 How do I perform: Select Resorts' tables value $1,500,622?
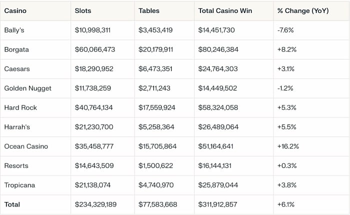click(155, 165)
